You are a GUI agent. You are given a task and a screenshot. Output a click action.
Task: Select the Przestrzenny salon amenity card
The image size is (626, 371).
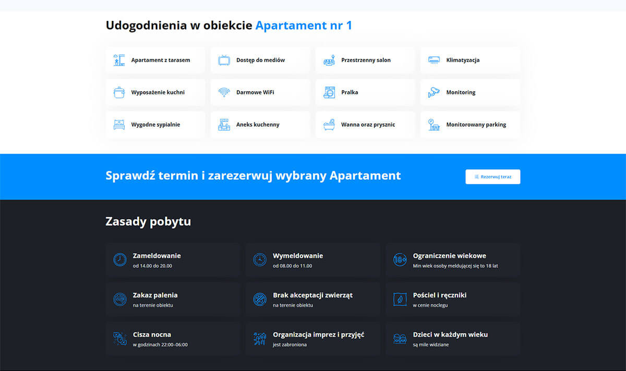click(365, 60)
